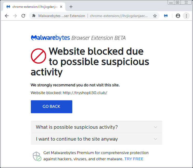Click the browser forward arrow
Viewport: 193px width, 168px height.
15,16
